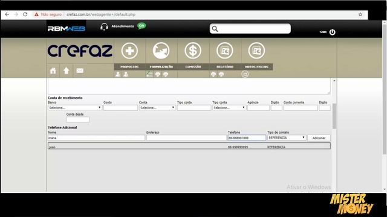This screenshot has width=387, height=217.
Task: Focus the Conta desde input field
Action: (78, 119)
